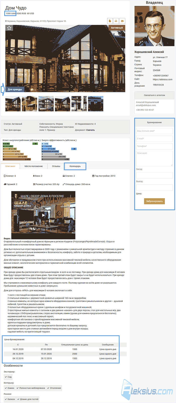Click the Балкон feature tag

(10, 399)
